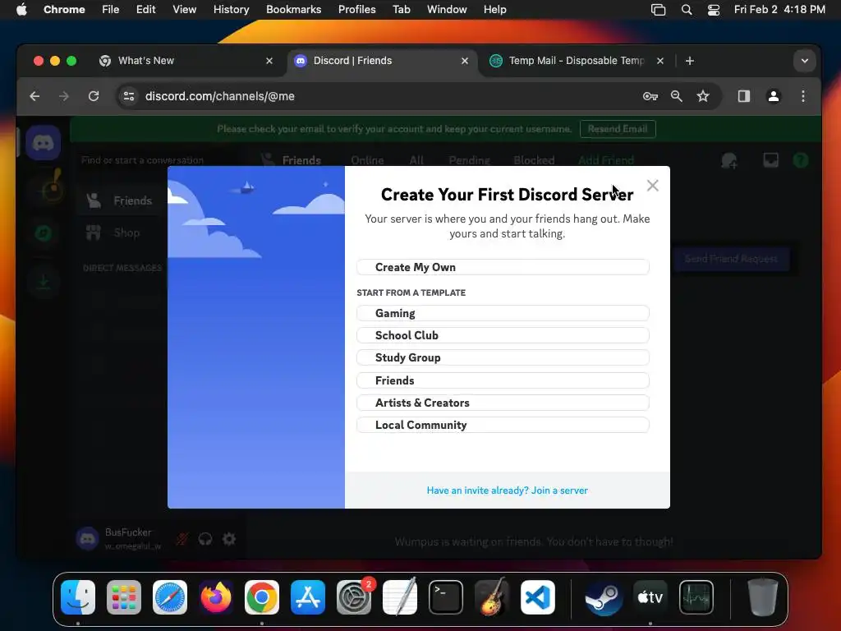Open Activity Monitor from the dock
841x631 pixels.
pos(696,597)
